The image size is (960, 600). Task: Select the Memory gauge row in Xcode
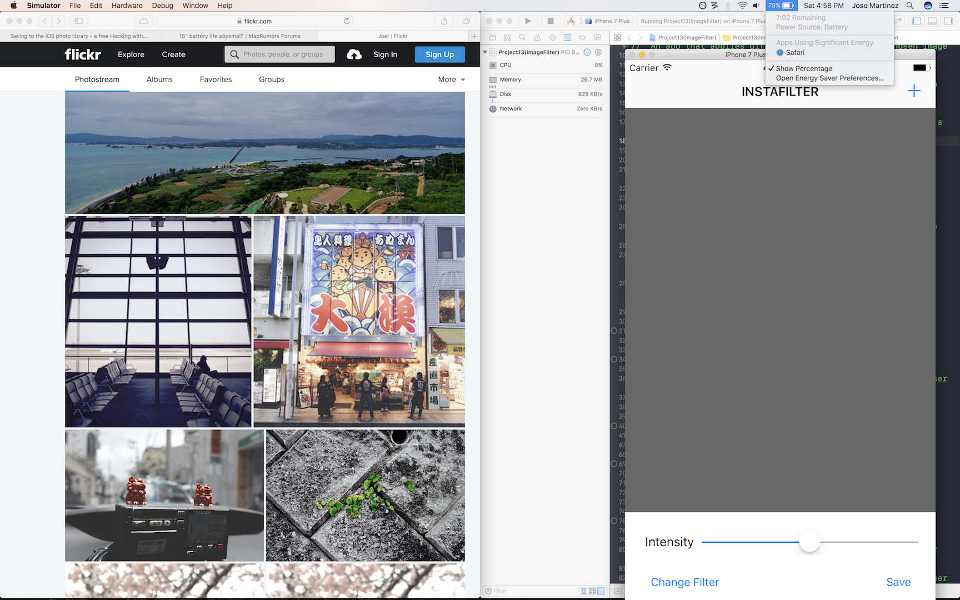(545, 79)
